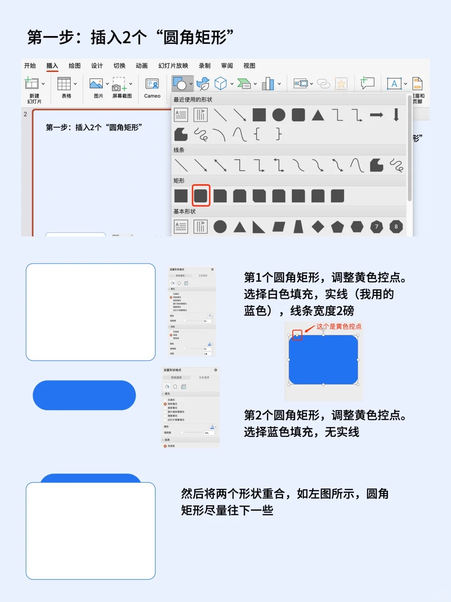Open the chart button dropdown arrow
451x602 pixels.
pyautogui.click(x=279, y=84)
